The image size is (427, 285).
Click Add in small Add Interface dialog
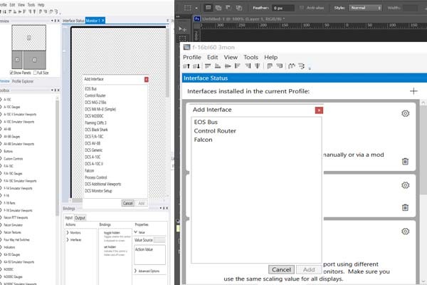pos(142,203)
